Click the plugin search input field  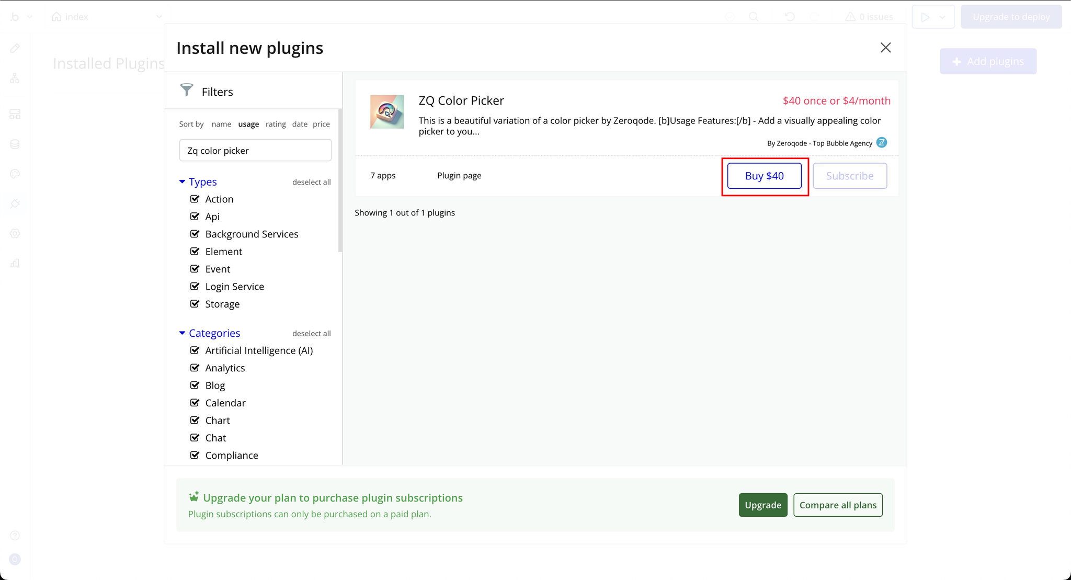(x=255, y=151)
